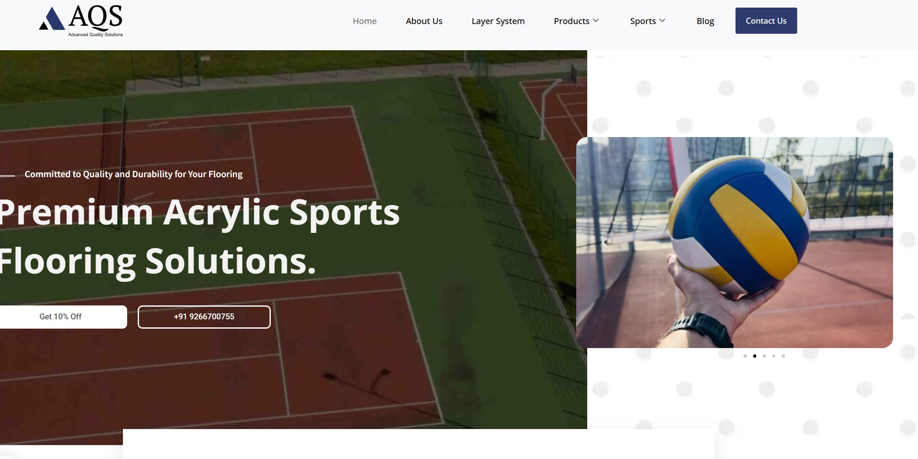
Task: Click the volleyball slide image
Action: pyautogui.click(x=735, y=243)
